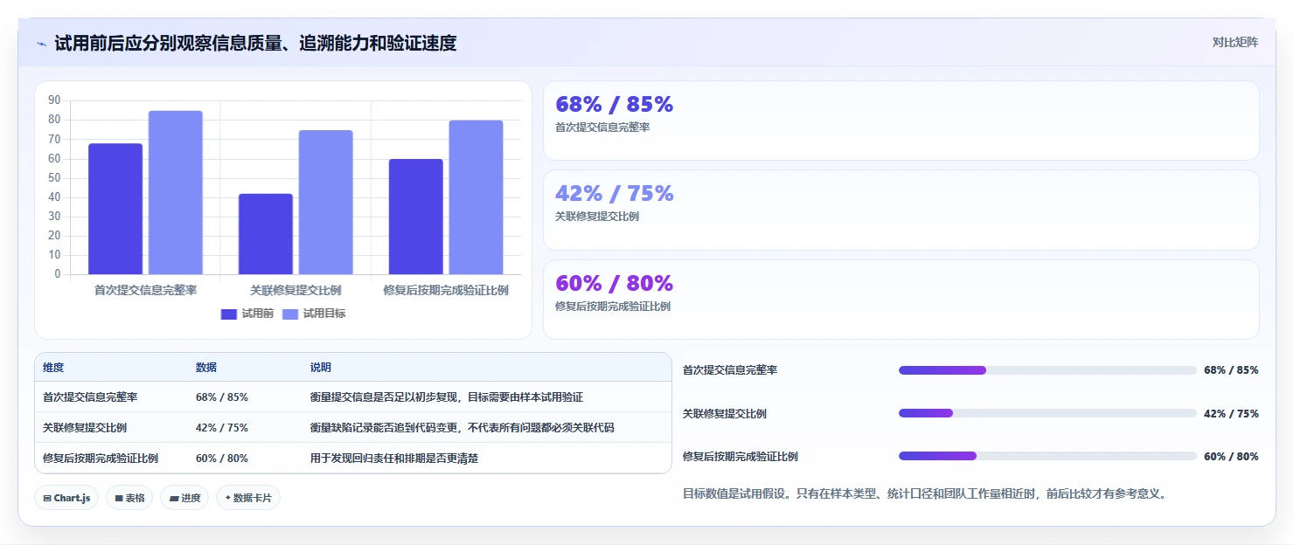Click chart axis label 关联修复提交比例
Screen dimensions: 1294x545
296,290
